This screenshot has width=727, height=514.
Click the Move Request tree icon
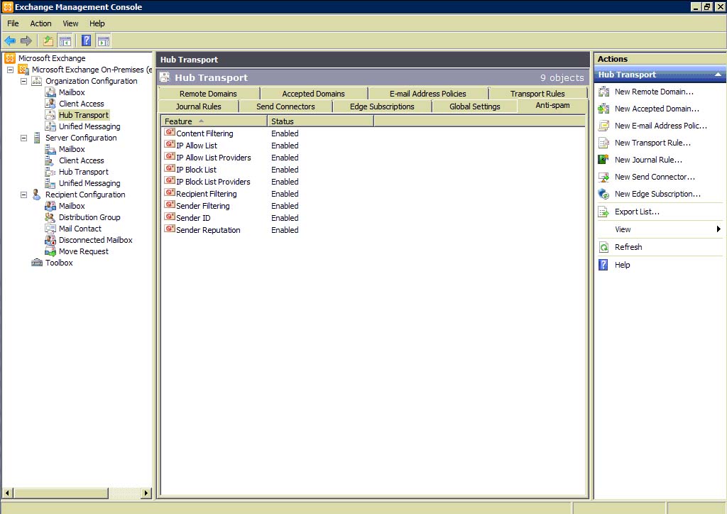50,251
